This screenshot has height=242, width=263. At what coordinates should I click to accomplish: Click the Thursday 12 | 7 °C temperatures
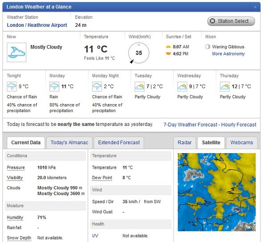pos(241,86)
